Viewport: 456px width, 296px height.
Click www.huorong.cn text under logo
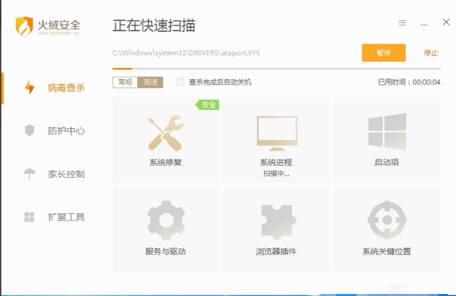[58, 33]
